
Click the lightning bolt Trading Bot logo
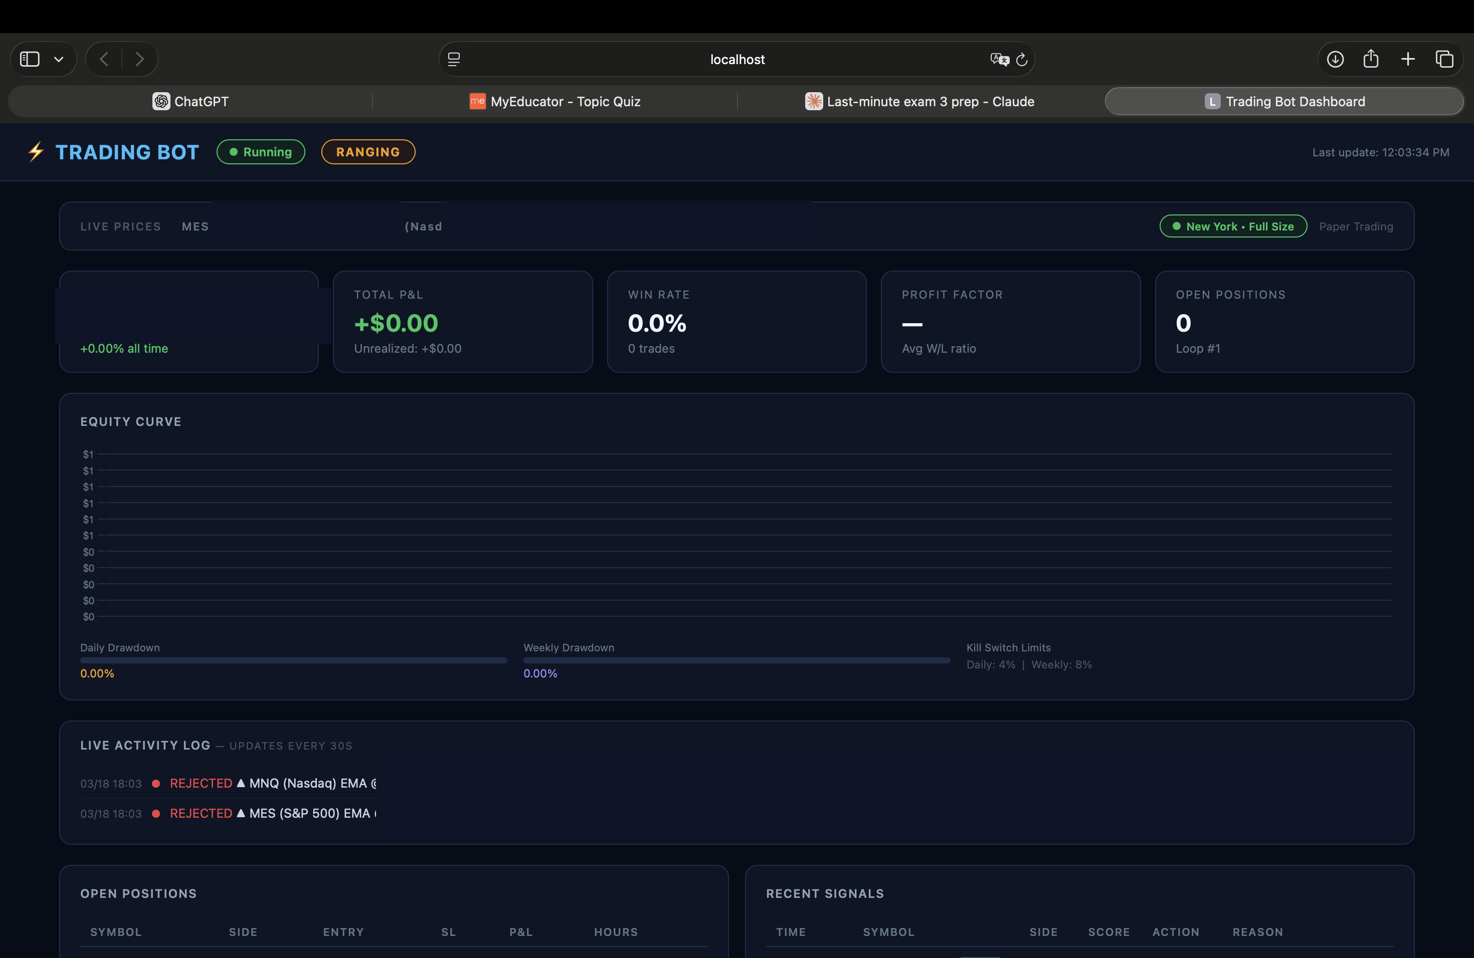35,152
